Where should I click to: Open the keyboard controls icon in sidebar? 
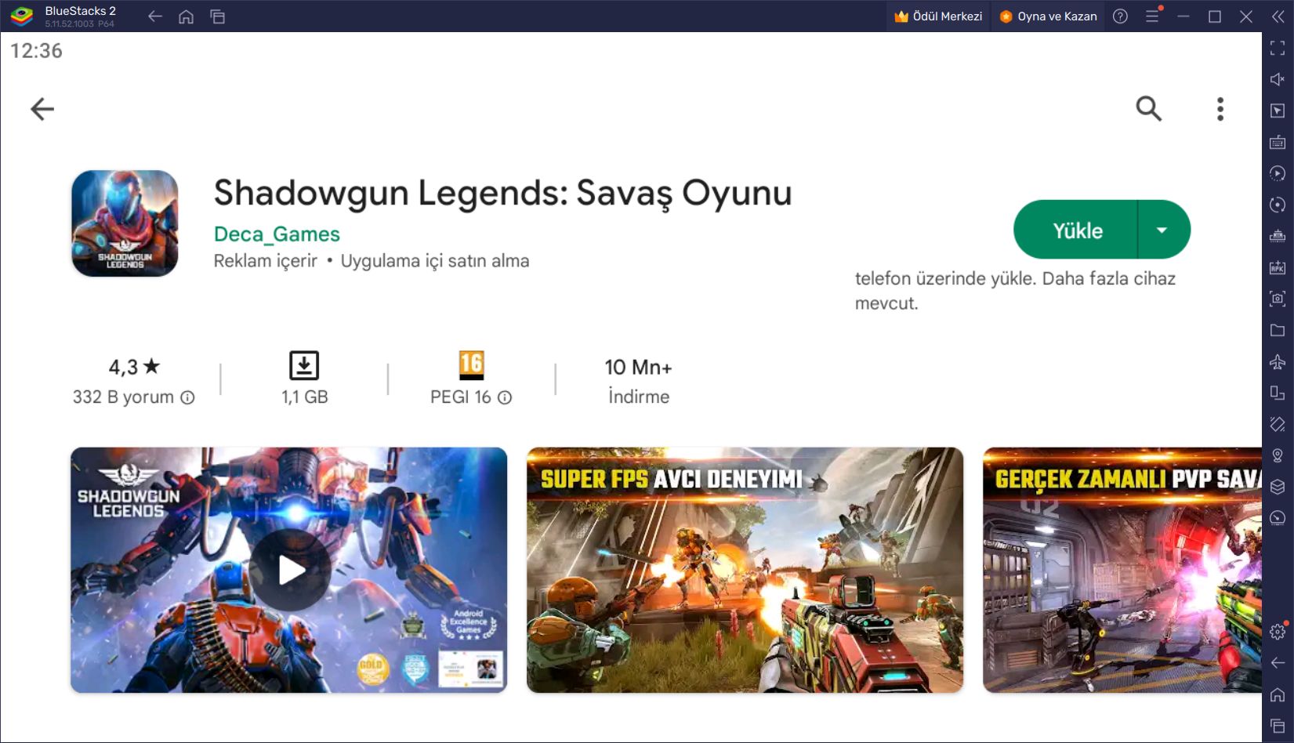coord(1278,142)
